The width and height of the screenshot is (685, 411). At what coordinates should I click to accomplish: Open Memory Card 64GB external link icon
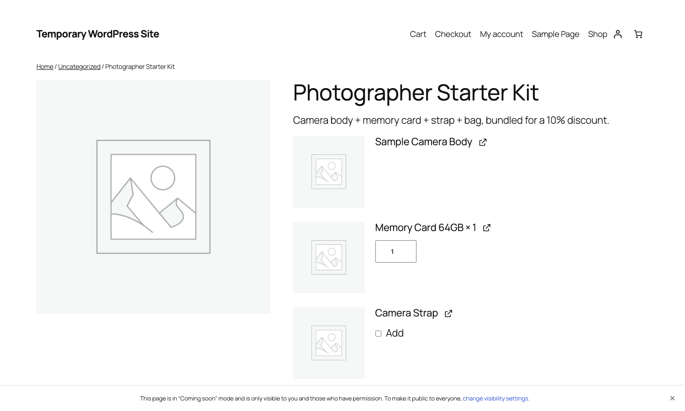(x=487, y=228)
